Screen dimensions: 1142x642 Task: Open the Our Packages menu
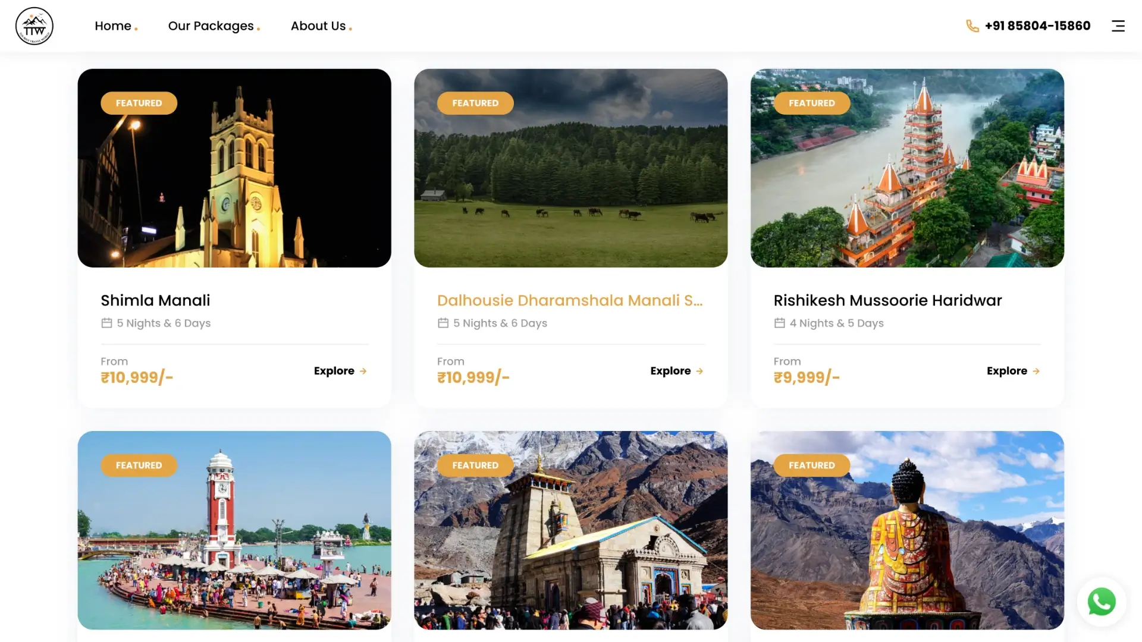211,26
